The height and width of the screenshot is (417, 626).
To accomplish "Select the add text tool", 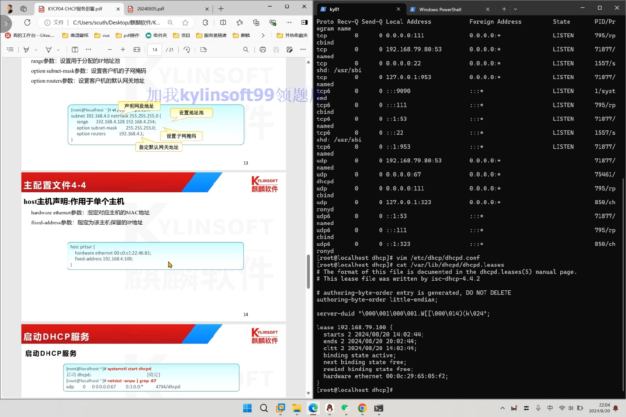I will coord(75,49).
